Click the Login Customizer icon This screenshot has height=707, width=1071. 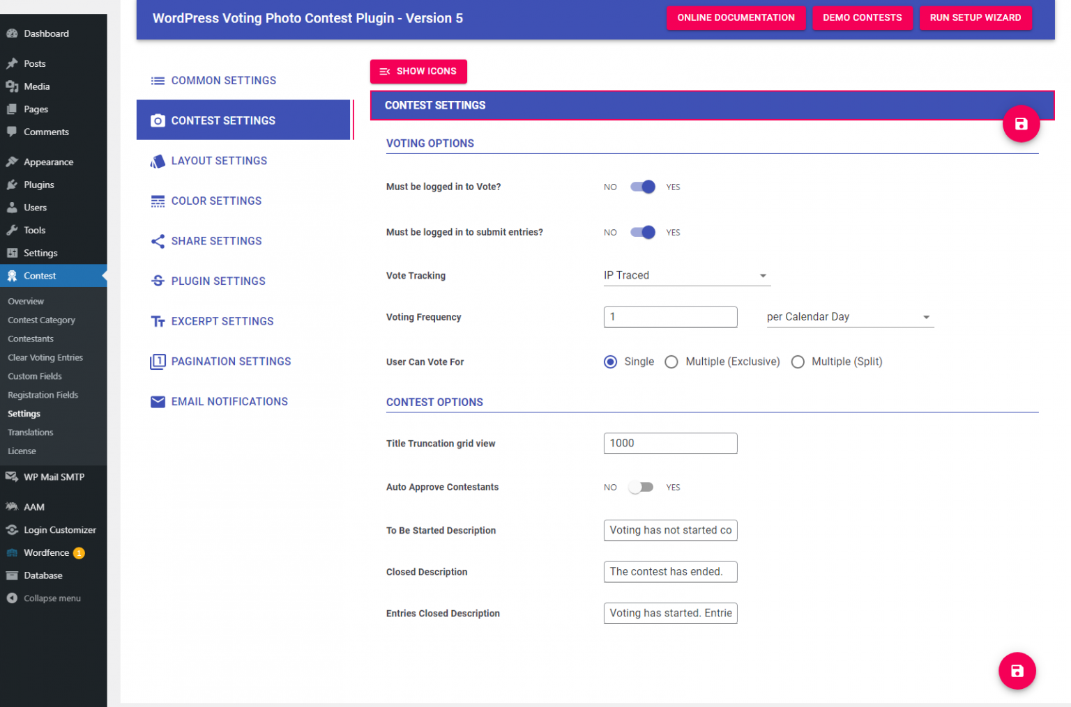(x=12, y=530)
